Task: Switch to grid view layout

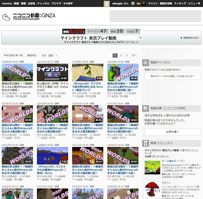Action: point(51,56)
